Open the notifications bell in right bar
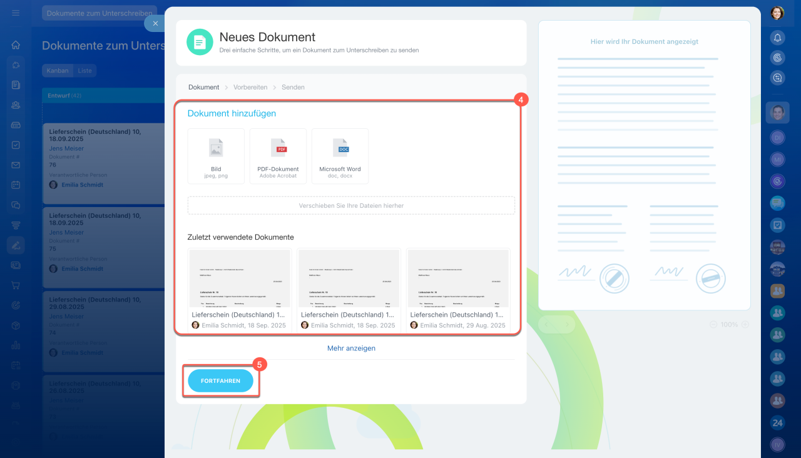The width and height of the screenshot is (801, 458). coord(777,38)
